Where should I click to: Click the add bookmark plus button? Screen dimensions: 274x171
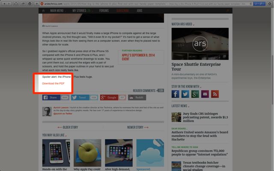(36, 4)
